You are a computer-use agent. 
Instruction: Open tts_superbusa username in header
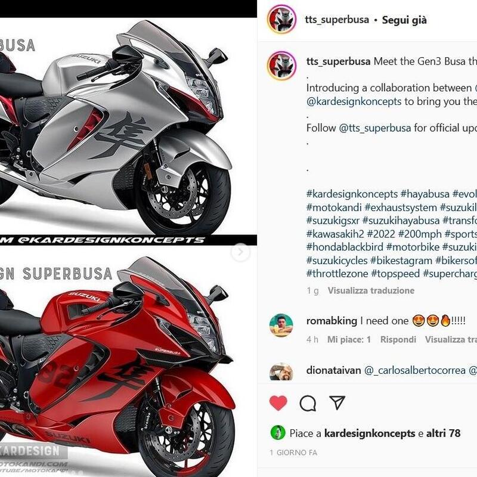[337, 20]
